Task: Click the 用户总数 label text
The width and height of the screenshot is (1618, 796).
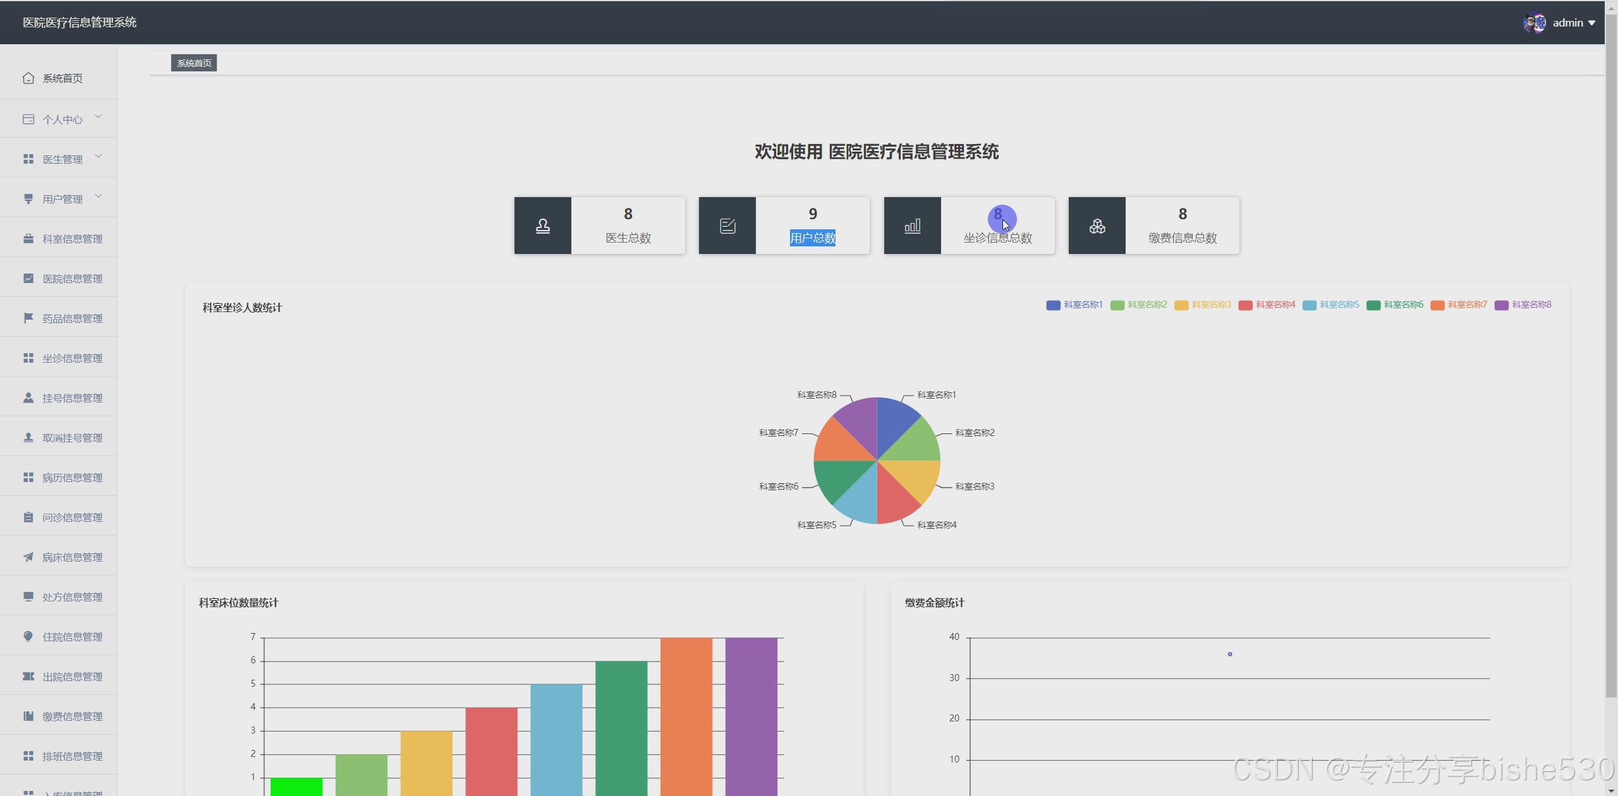Action: 812,238
